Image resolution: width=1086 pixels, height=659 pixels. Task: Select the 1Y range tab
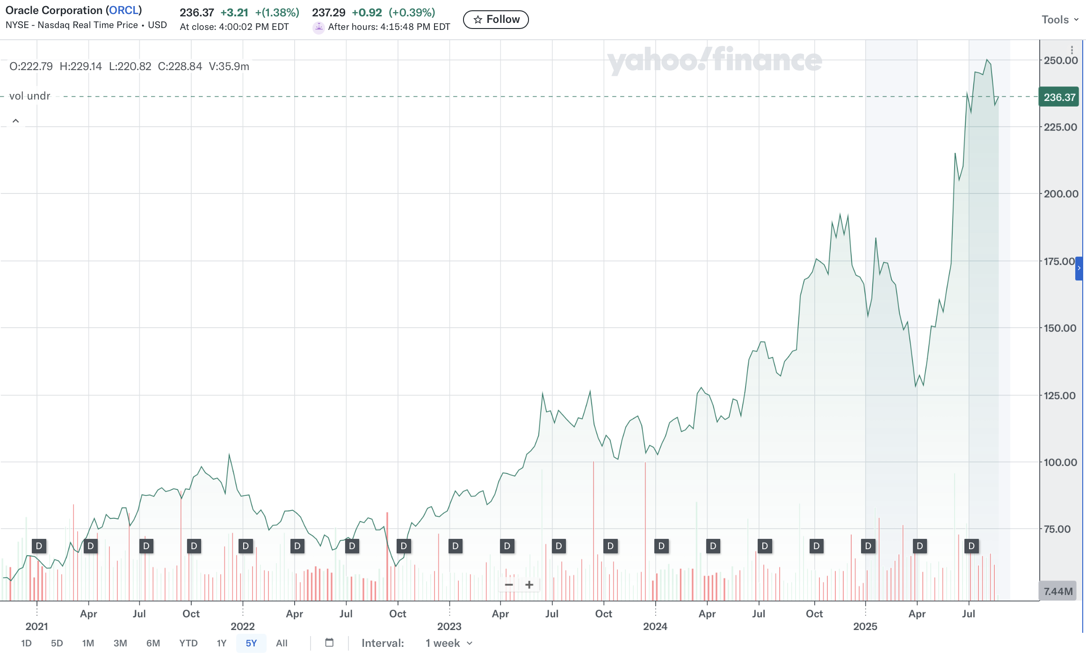coord(221,643)
